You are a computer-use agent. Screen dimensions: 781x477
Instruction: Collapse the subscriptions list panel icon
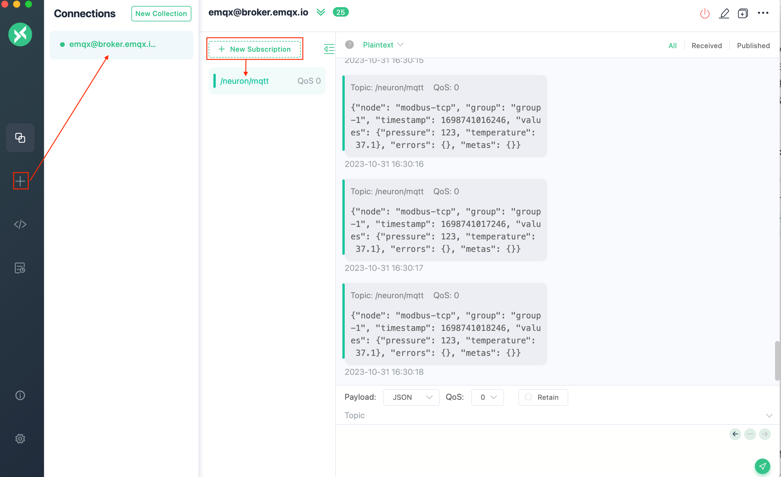tap(329, 49)
